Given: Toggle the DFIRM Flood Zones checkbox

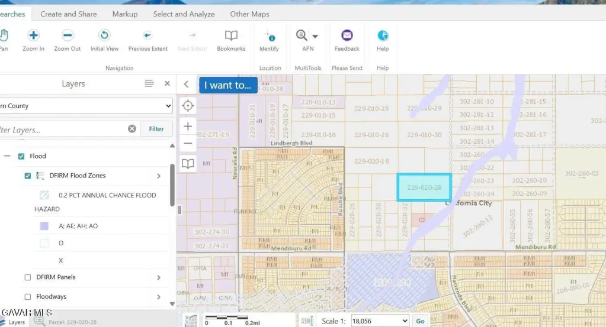Looking at the screenshot, I should (28, 176).
